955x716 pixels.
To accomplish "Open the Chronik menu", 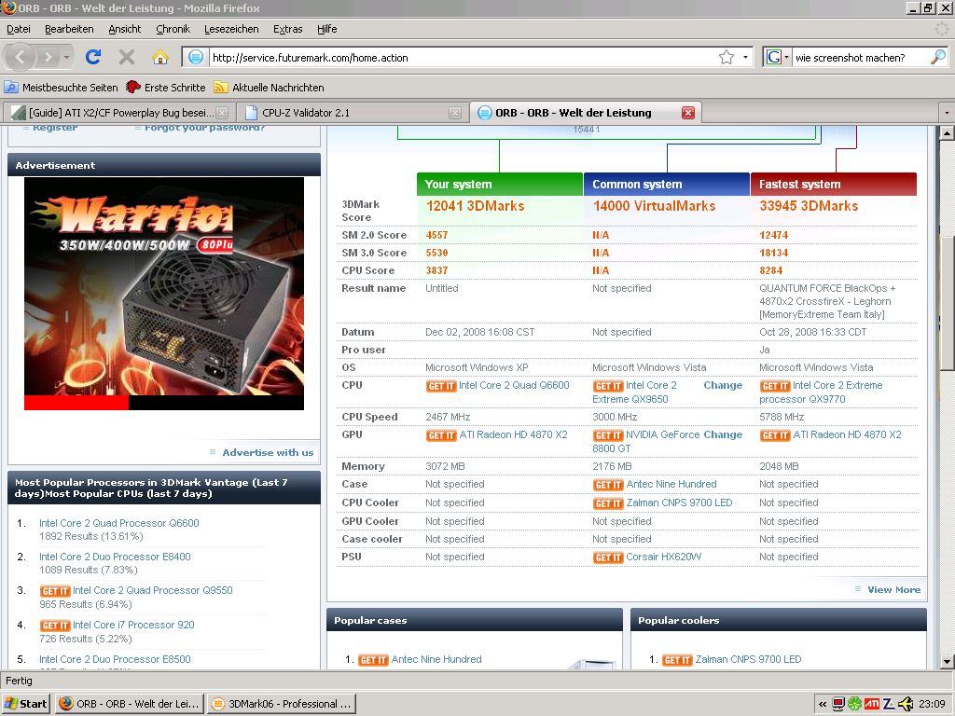I will [x=173, y=29].
